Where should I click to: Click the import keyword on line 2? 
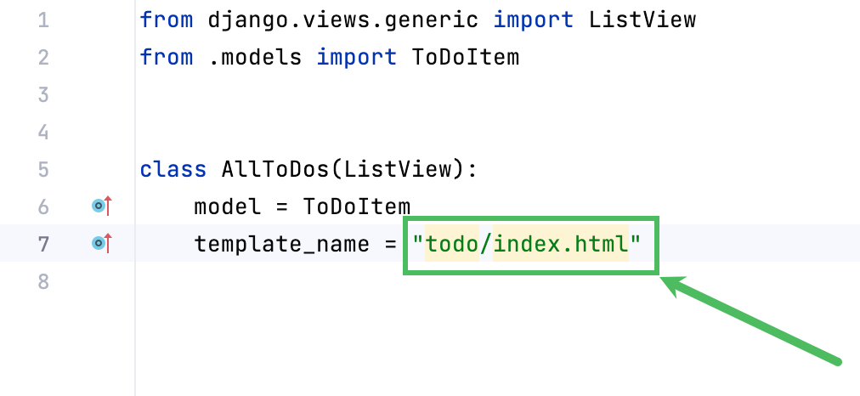point(357,57)
